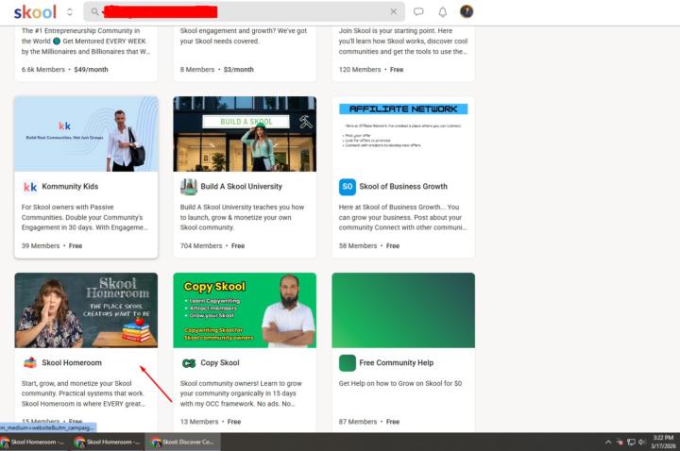Open the notifications bell
This screenshot has width=680, height=451.
(x=443, y=12)
